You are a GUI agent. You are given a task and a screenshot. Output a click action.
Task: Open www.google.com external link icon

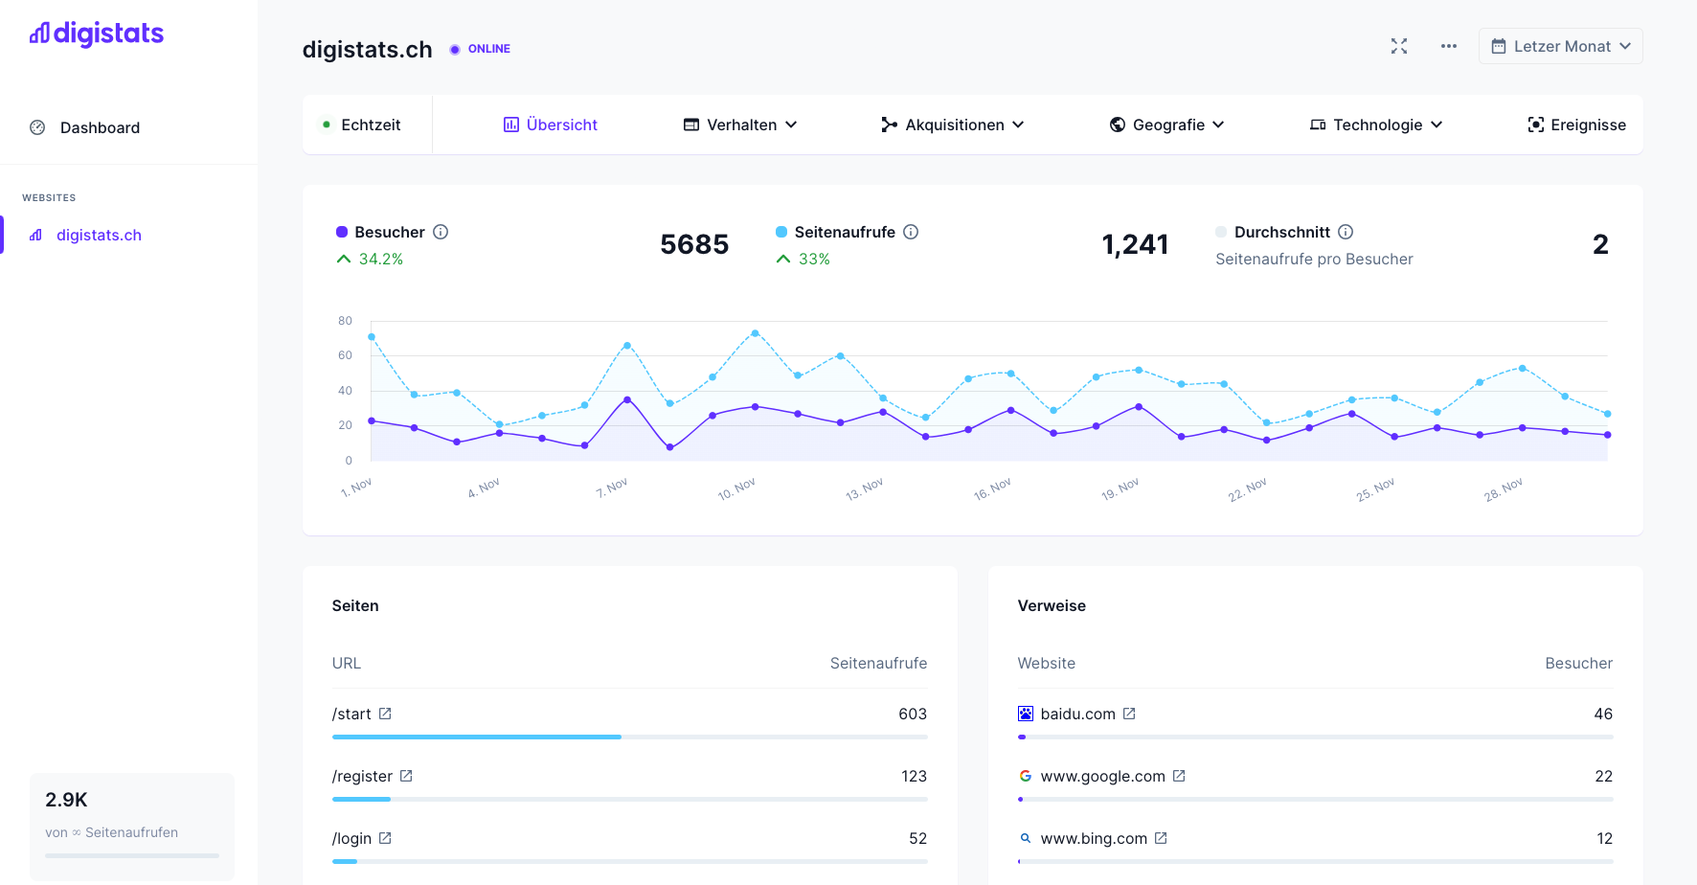click(x=1179, y=776)
